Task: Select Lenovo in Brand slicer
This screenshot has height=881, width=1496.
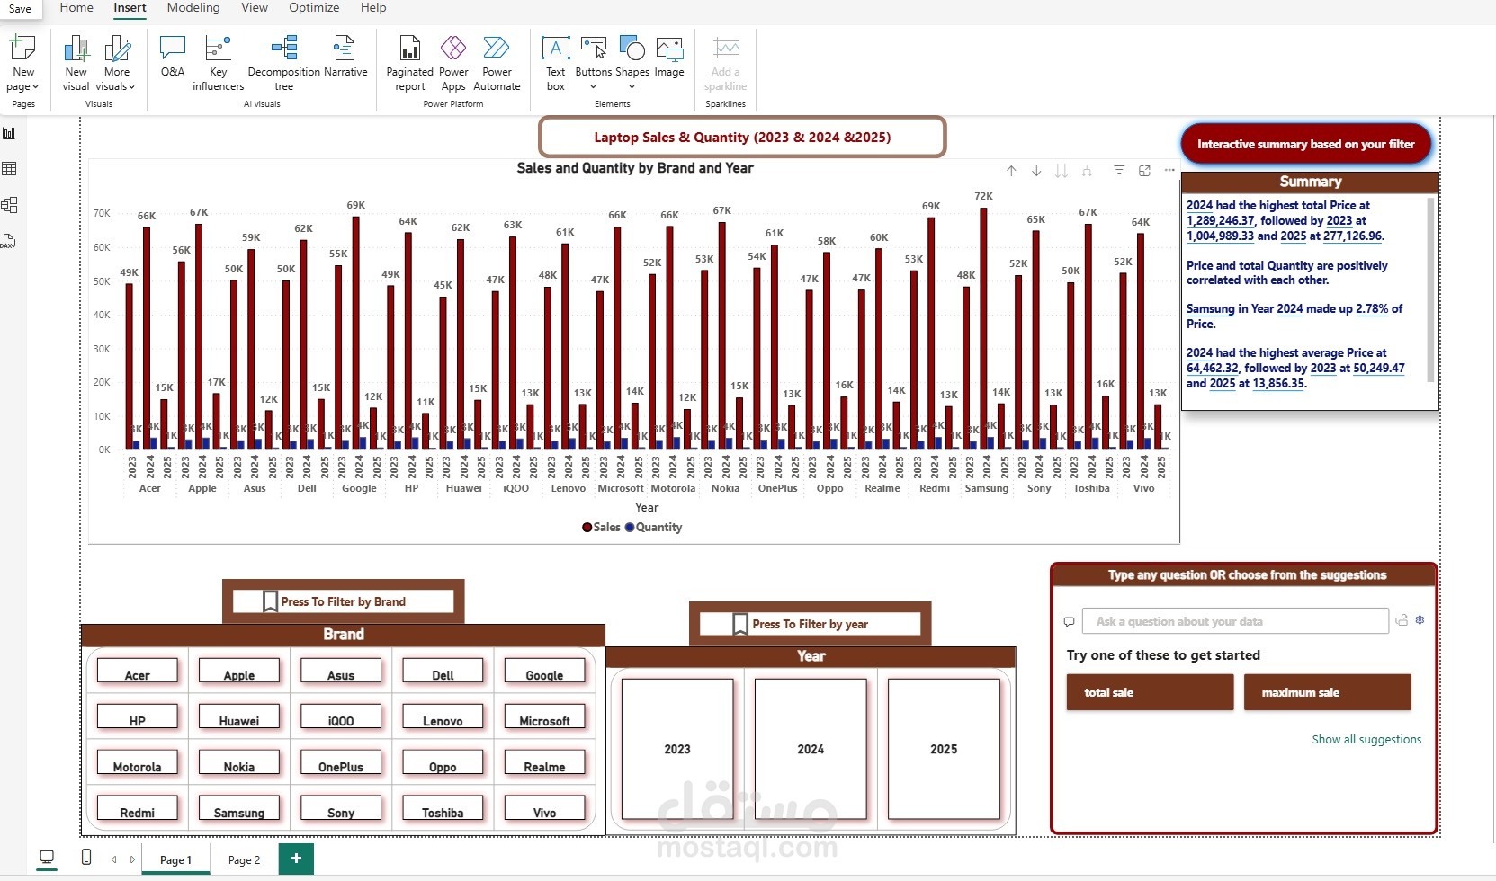Action: click(443, 717)
